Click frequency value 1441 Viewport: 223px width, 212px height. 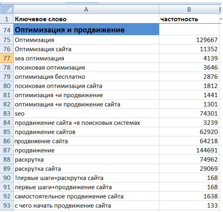click(x=211, y=95)
